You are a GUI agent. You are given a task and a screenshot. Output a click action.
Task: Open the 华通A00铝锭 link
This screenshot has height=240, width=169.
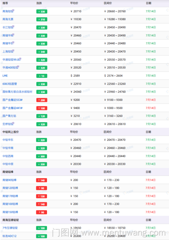point(10,67)
